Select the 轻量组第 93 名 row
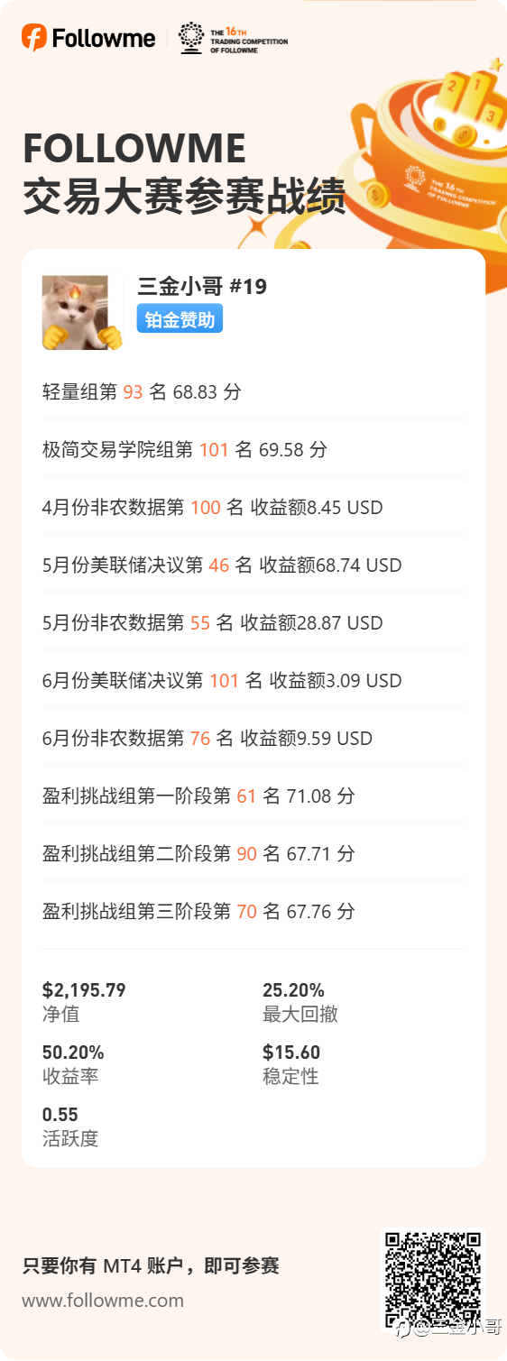 click(253, 391)
